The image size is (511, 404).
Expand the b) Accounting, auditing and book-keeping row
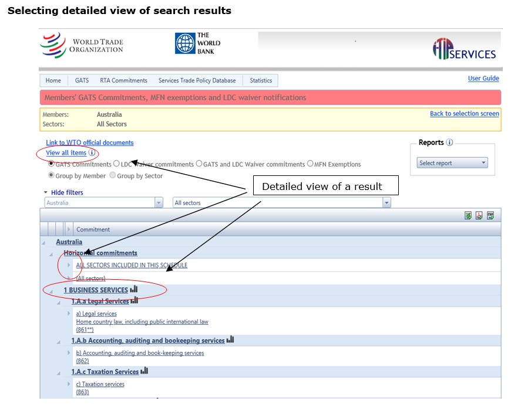pos(69,352)
